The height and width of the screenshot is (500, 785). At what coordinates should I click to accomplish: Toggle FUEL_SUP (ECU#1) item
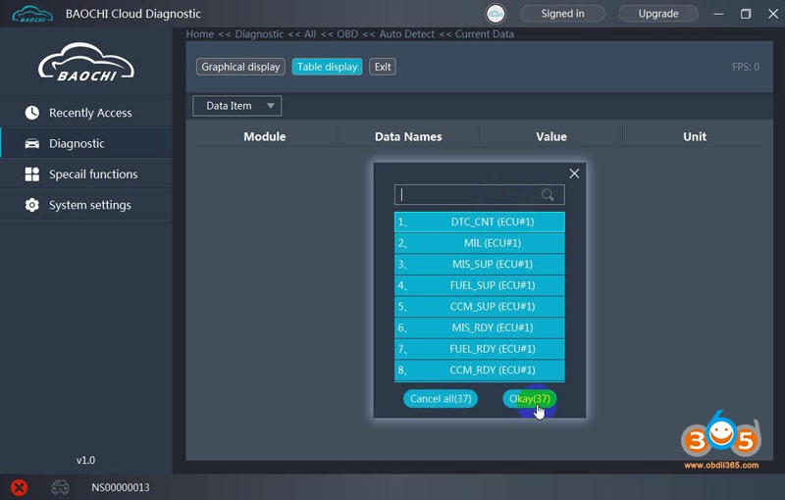tap(479, 285)
